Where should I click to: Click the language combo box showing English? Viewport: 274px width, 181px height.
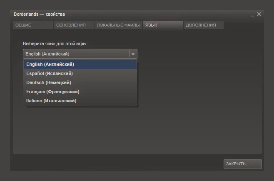tap(76, 54)
